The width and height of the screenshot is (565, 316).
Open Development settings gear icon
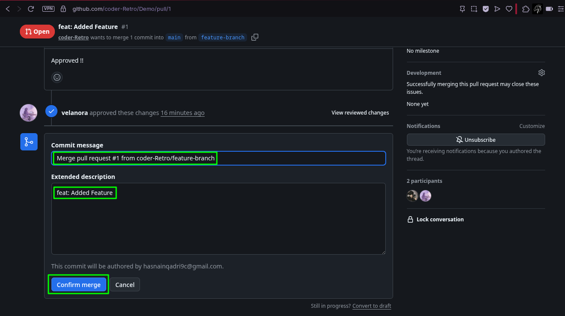point(542,73)
